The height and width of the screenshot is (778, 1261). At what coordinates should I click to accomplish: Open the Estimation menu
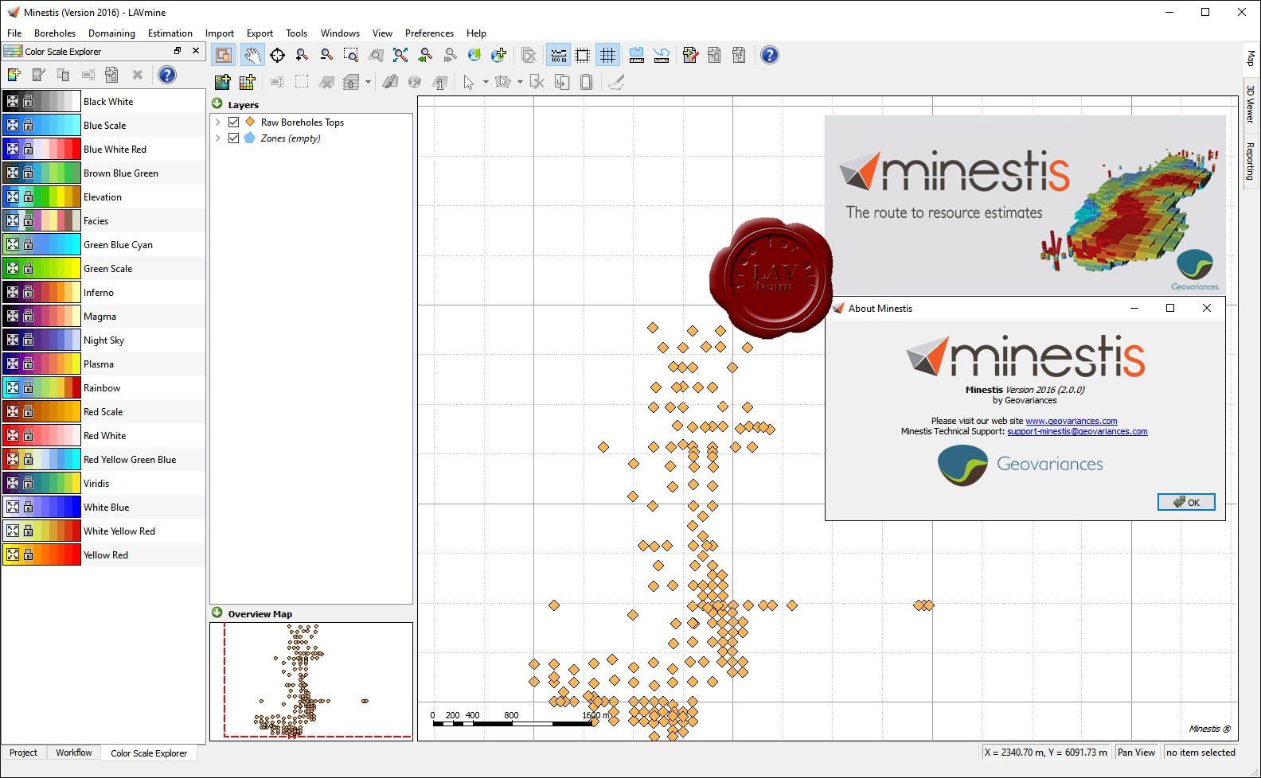pos(170,33)
